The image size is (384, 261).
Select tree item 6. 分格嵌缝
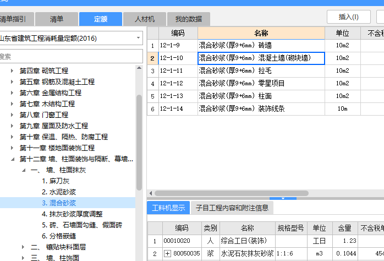(x=59, y=236)
